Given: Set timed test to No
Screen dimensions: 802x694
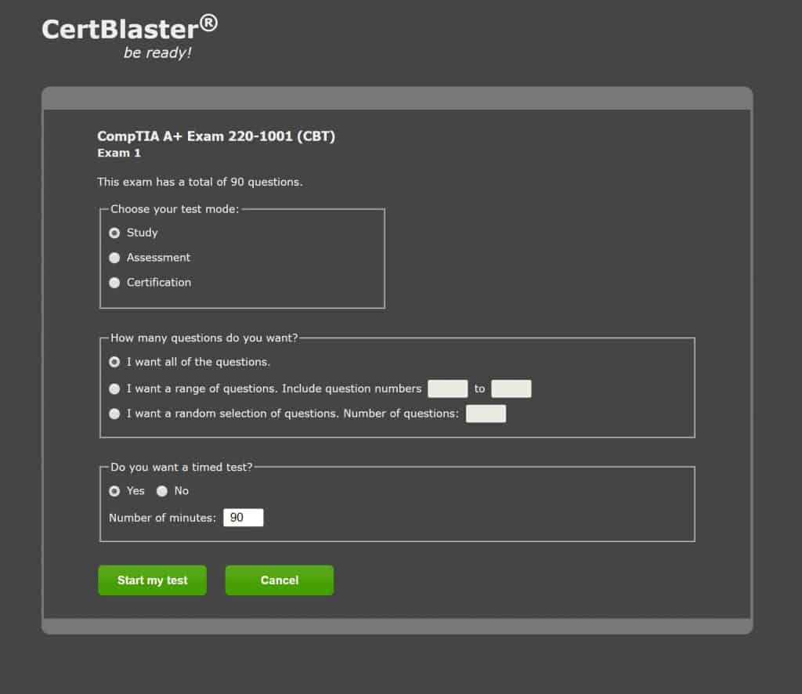Looking at the screenshot, I should tap(162, 491).
